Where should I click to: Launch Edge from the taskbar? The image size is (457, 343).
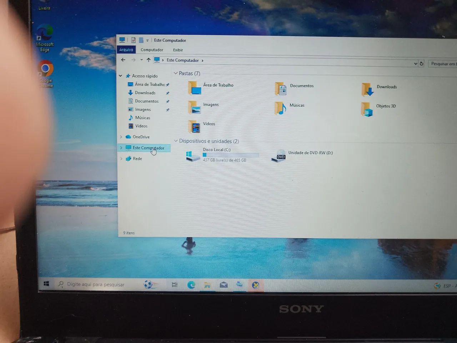[x=191, y=285]
